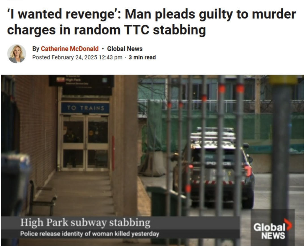The width and height of the screenshot is (306, 246).
Task: Click the Police release identity subtitle text
Action: [x=90, y=234]
